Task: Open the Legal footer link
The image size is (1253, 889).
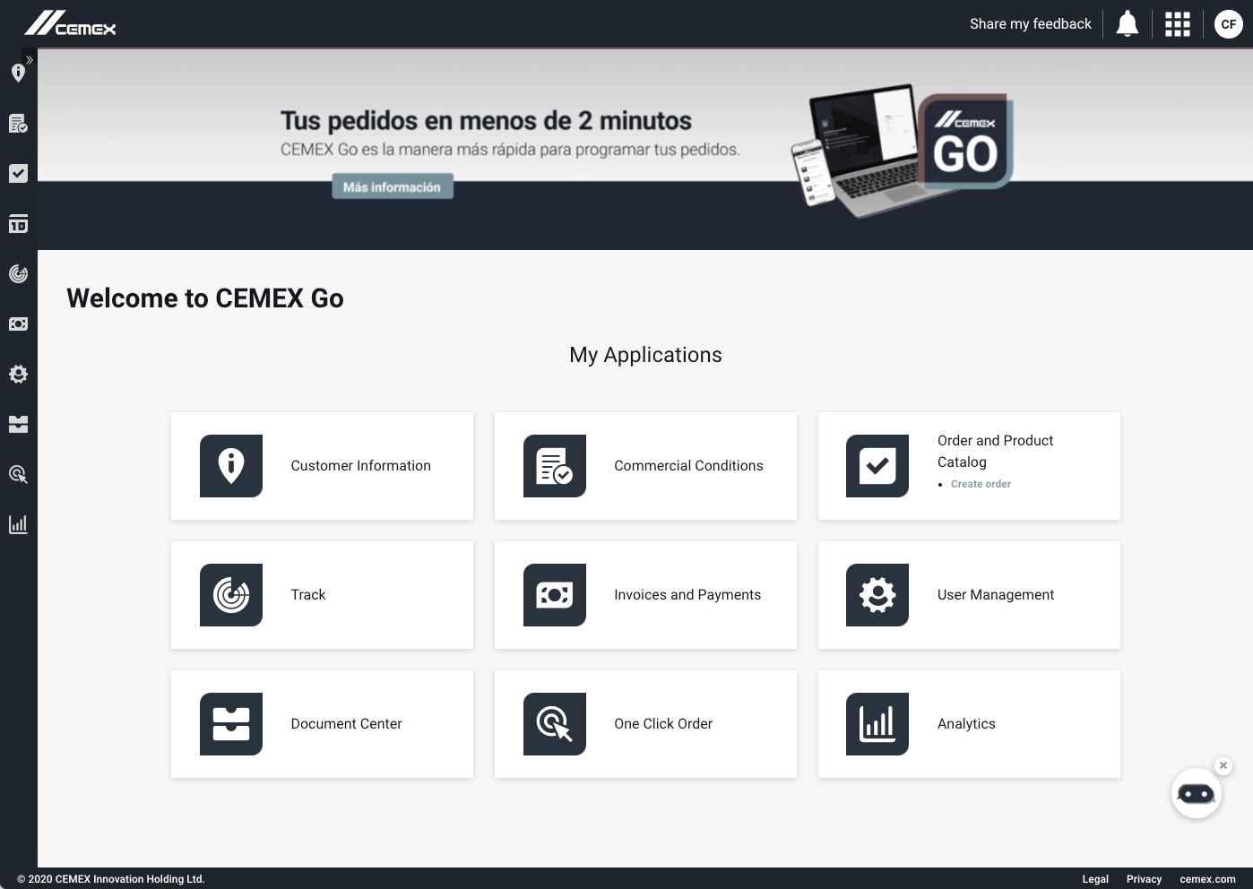Action: click(1095, 879)
